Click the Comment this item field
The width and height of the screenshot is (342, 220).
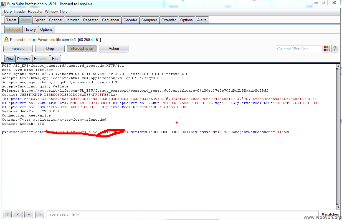tap(298, 49)
